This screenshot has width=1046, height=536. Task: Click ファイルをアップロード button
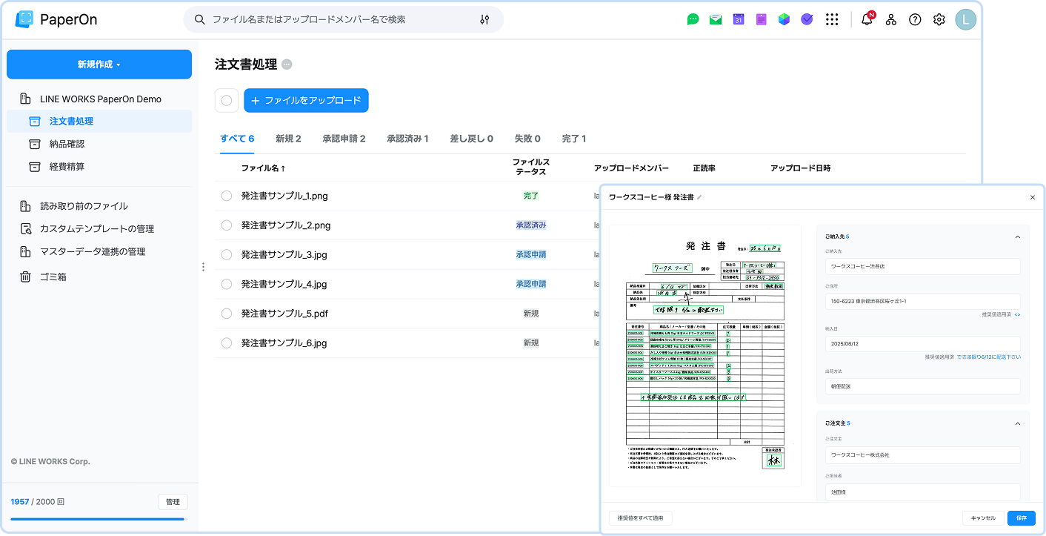coord(306,101)
